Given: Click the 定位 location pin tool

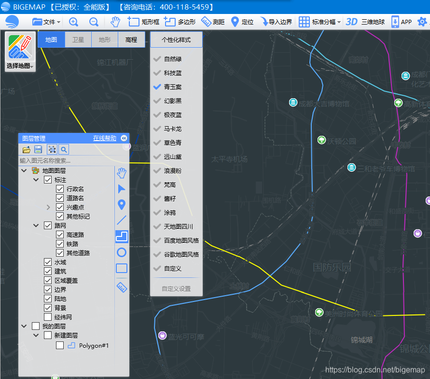Looking at the screenshot, I should click(242, 22).
